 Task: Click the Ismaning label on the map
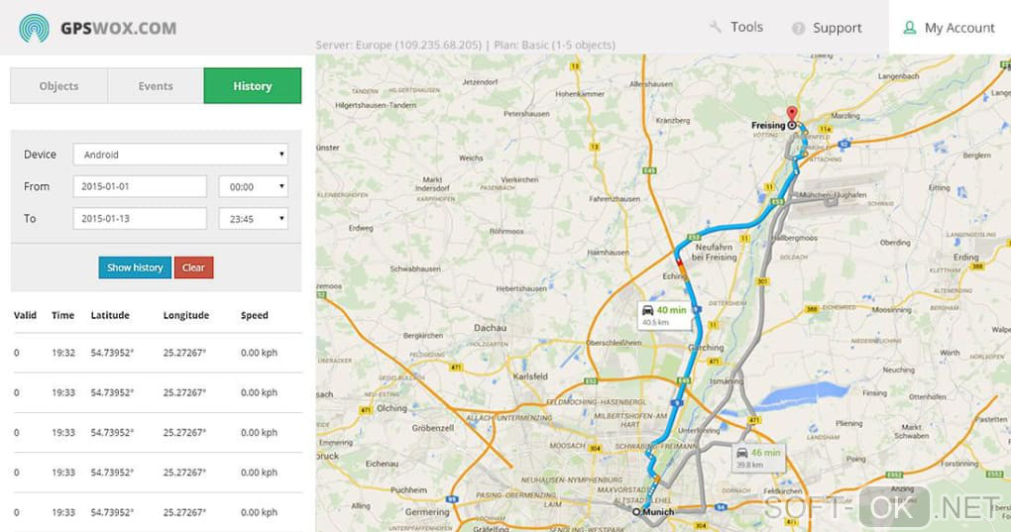[727, 380]
